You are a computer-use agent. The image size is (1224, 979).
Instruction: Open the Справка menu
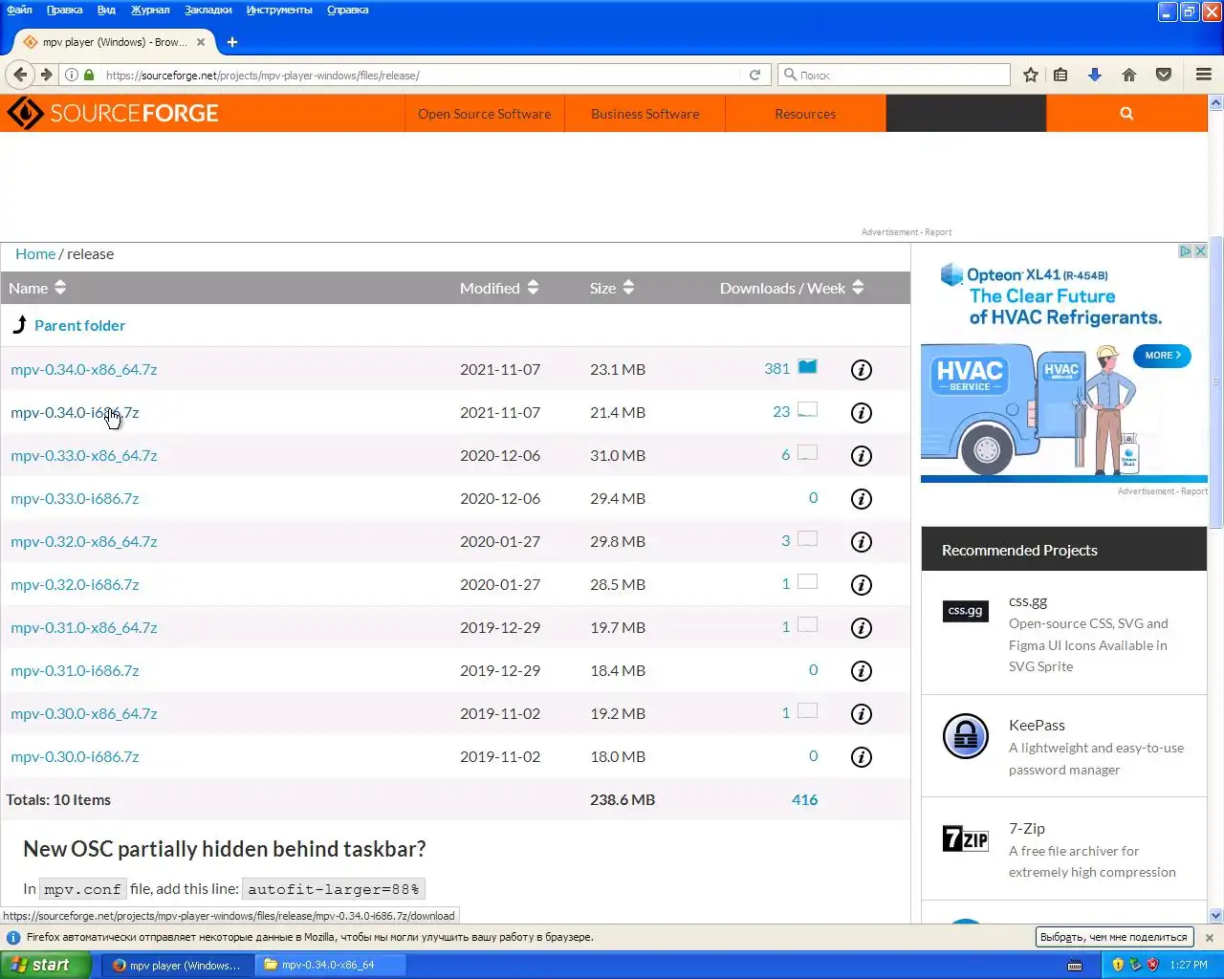(x=347, y=10)
